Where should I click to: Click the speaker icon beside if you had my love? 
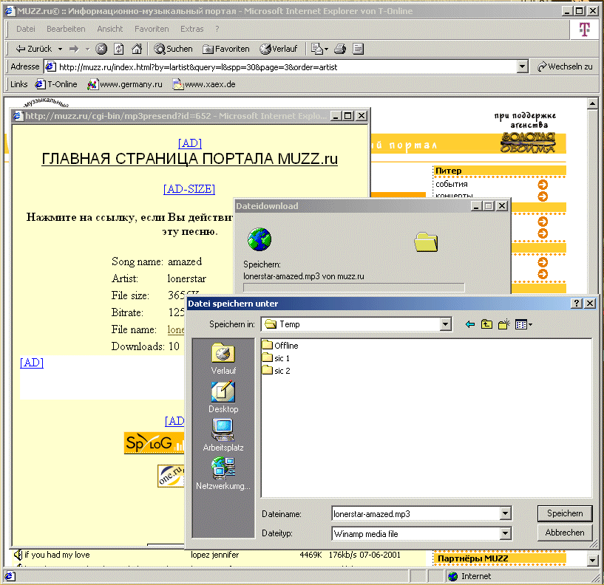click(18, 555)
